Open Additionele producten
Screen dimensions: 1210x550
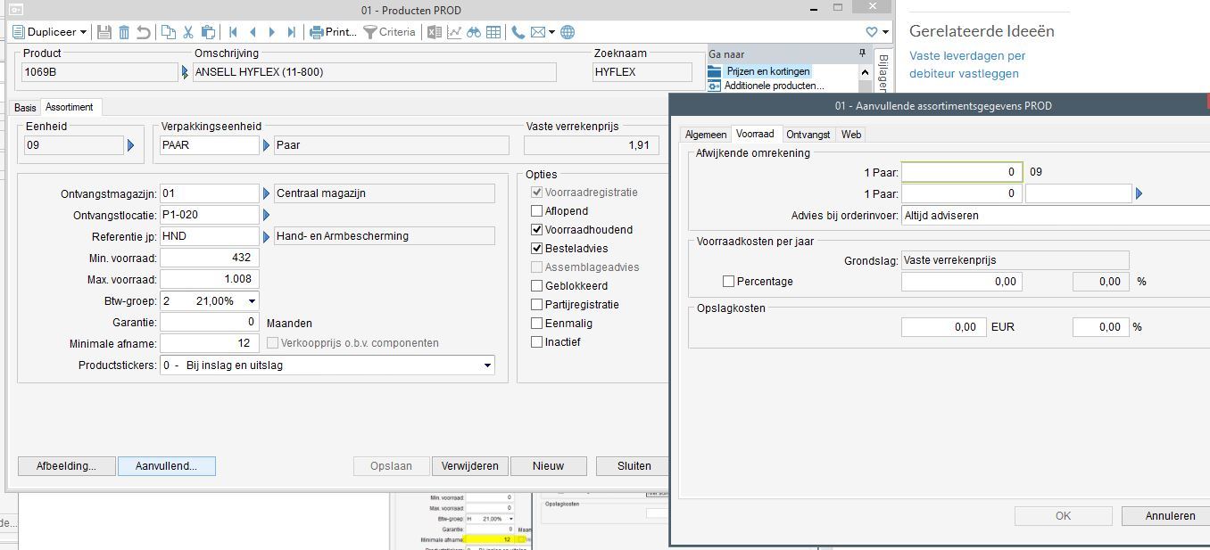[x=775, y=86]
